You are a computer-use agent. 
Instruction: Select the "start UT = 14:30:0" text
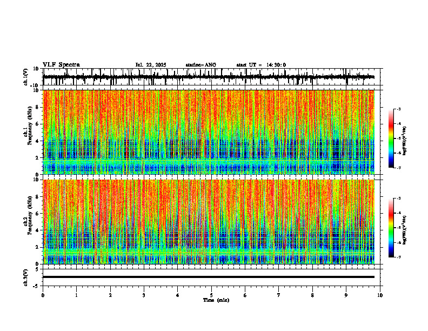click(x=261, y=65)
